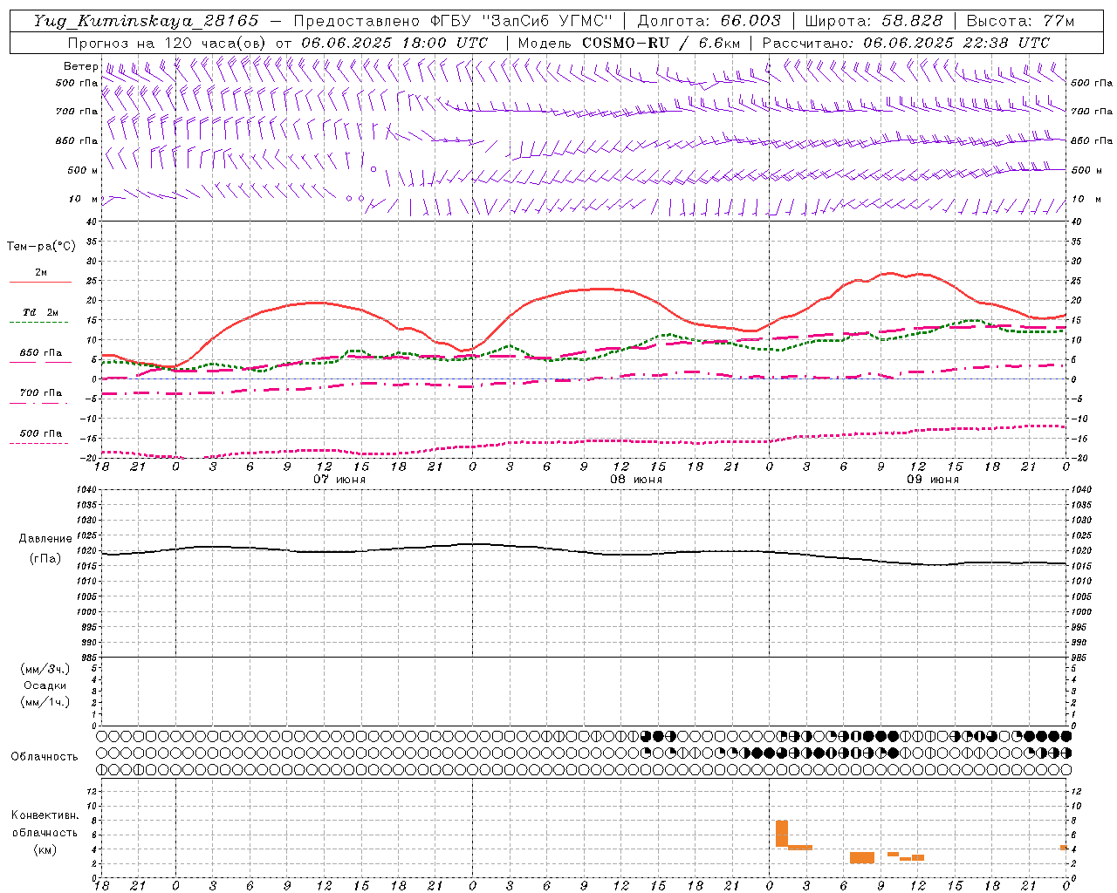Click the station title Yug_Kuminskaya_28165
The image size is (1117, 893).
146,21
